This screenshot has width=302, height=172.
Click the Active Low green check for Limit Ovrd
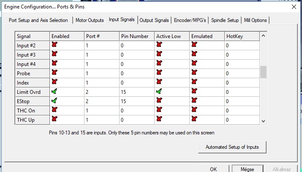point(159,92)
